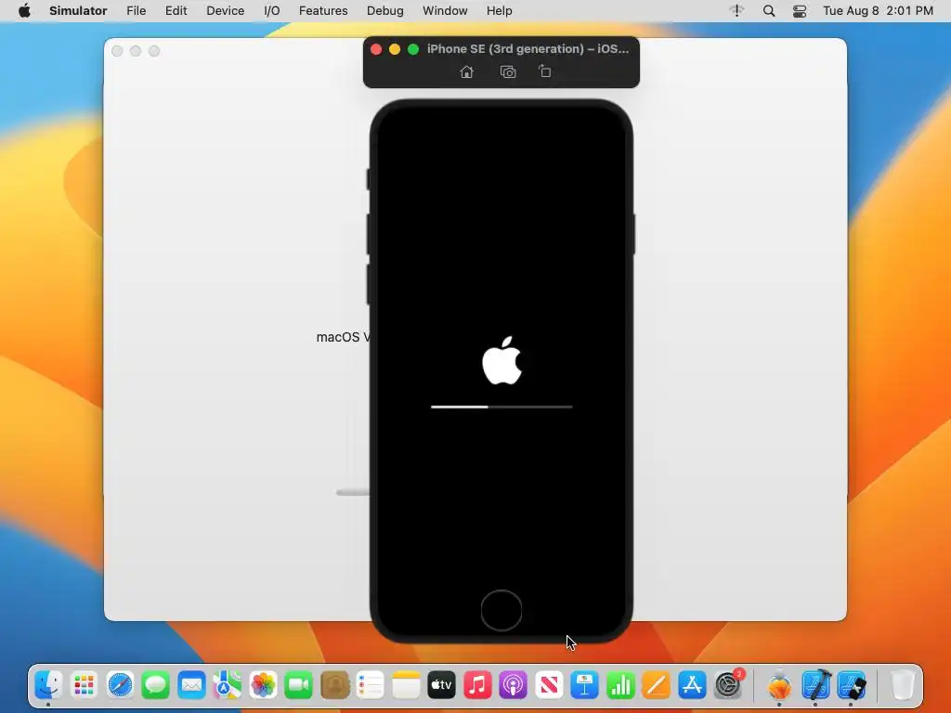This screenshot has width=951, height=713.
Task: Open the Features menu
Action: tap(323, 11)
